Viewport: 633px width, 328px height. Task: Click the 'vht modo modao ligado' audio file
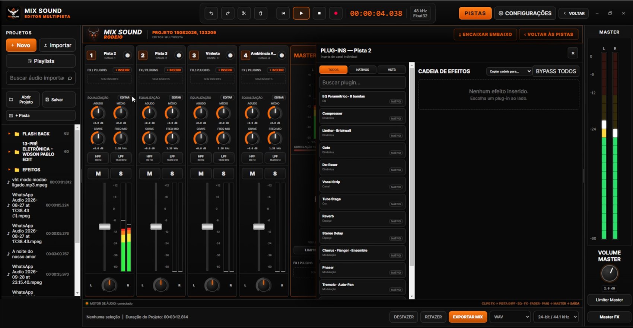[39, 182]
